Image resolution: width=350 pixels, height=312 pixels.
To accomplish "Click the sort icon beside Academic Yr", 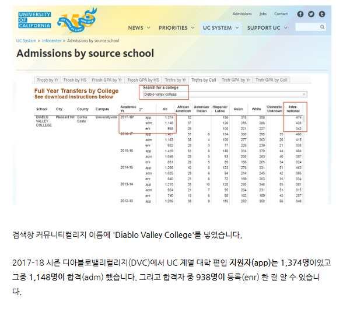I will pyautogui.click(x=141, y=110).
